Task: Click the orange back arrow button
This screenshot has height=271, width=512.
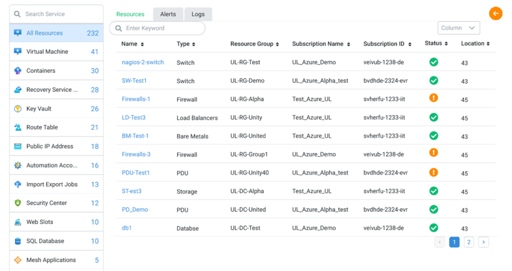Action: [495, 13]
